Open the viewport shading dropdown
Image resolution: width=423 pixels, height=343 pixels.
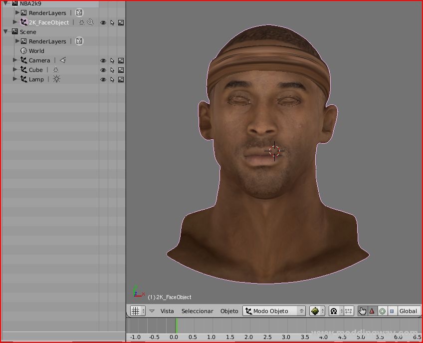coord(317,311)
